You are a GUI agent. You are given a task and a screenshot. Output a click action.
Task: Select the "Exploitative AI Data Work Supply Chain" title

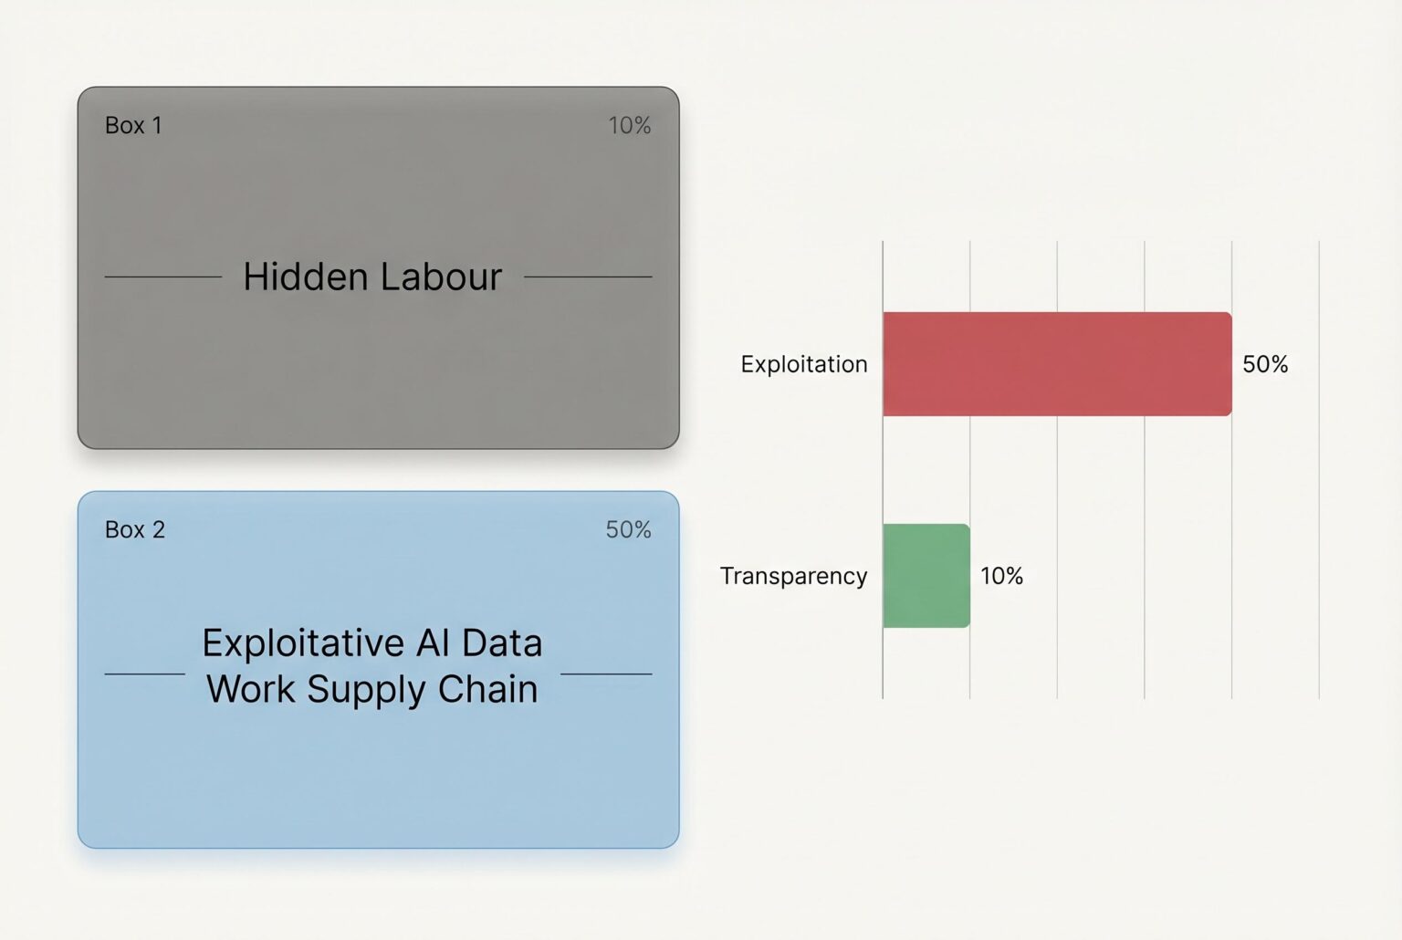[372, 666]
